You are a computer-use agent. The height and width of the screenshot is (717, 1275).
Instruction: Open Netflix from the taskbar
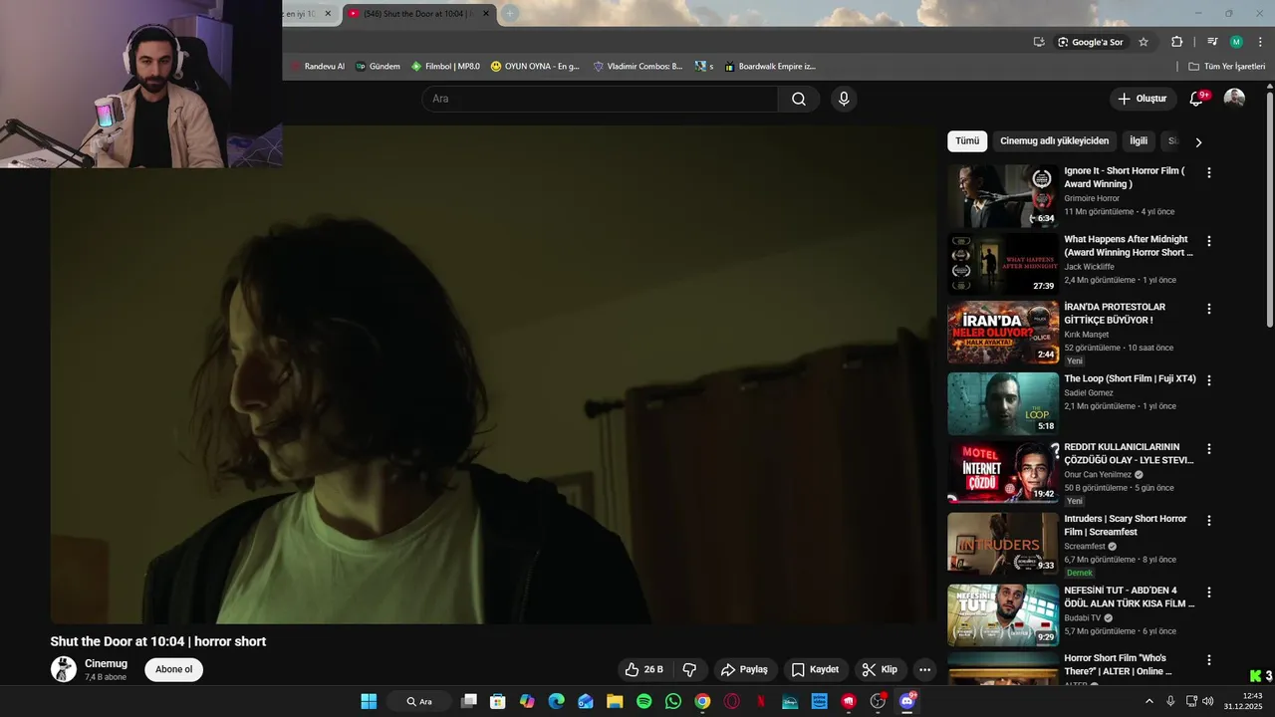pos(761,701)
